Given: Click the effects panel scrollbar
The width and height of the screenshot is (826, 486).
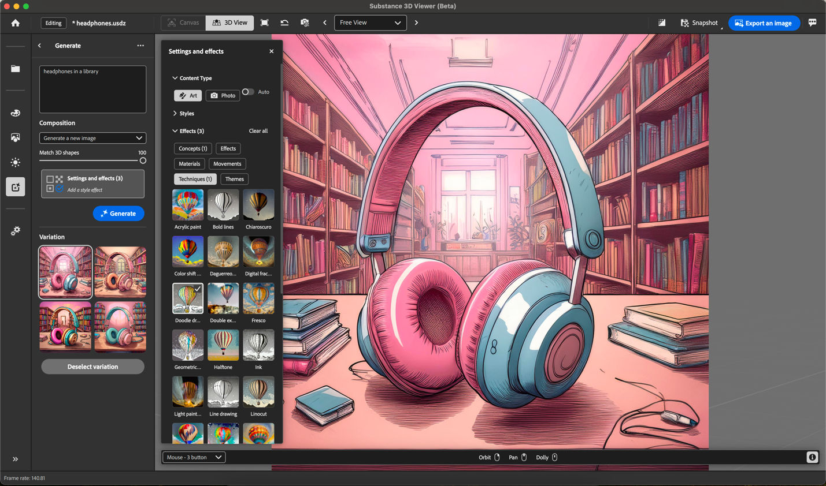Looking at the screenshot, I should click(281, 179).
